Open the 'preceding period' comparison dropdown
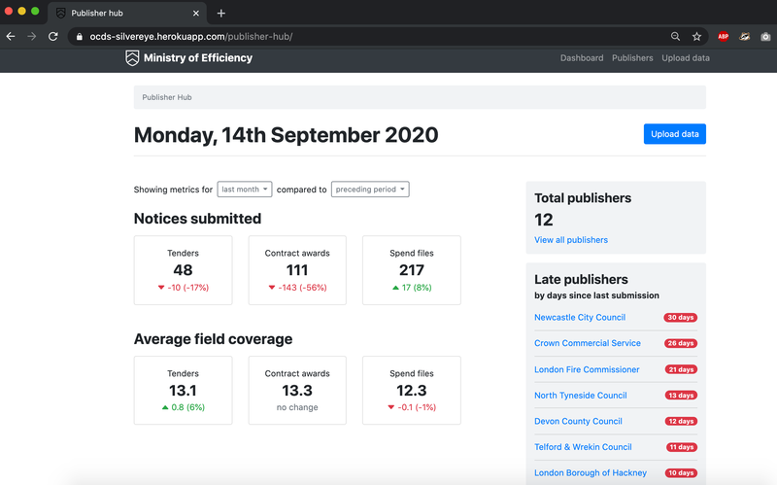The width and height of the screenshot is (777, 485). [370, 189]
